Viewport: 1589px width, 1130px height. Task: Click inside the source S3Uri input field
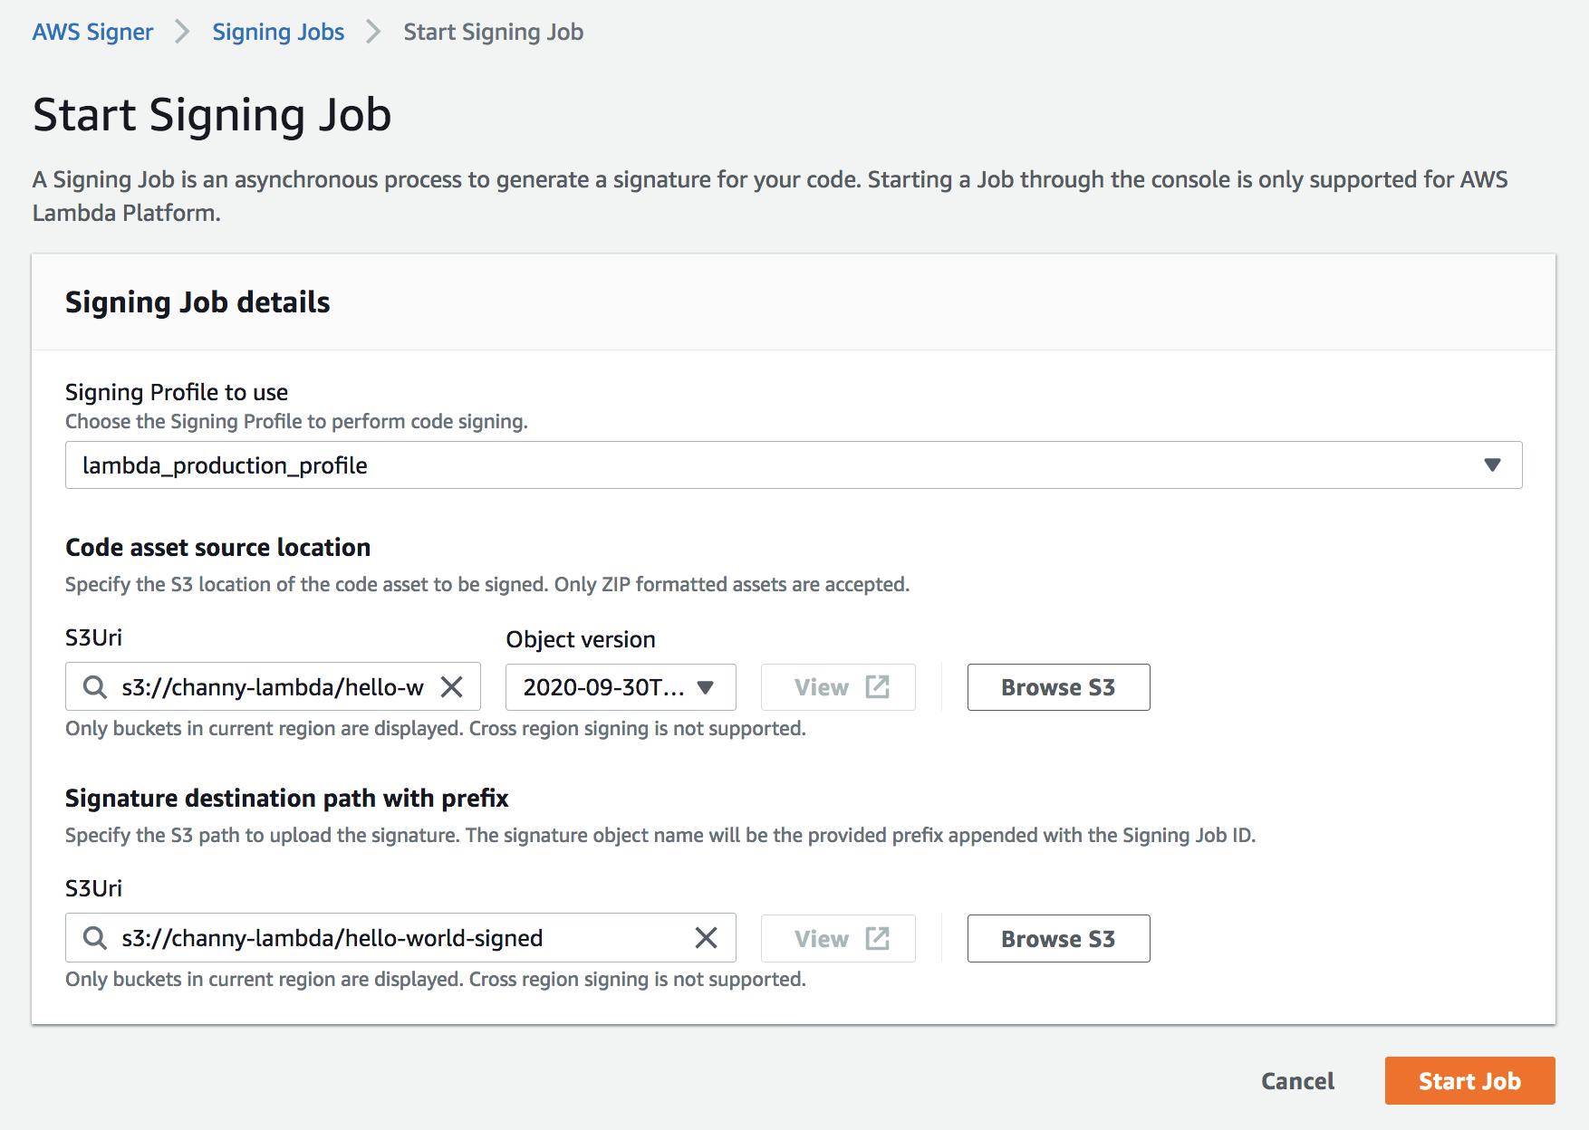point(272,687)
